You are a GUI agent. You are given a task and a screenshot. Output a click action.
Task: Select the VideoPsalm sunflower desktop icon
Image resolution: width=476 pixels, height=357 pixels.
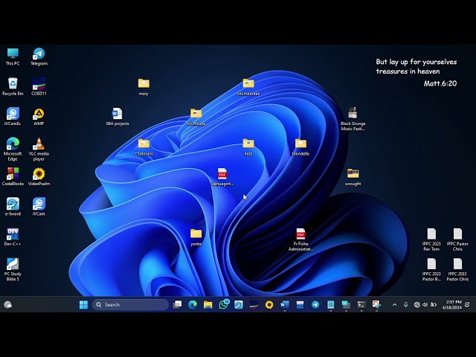39,177
